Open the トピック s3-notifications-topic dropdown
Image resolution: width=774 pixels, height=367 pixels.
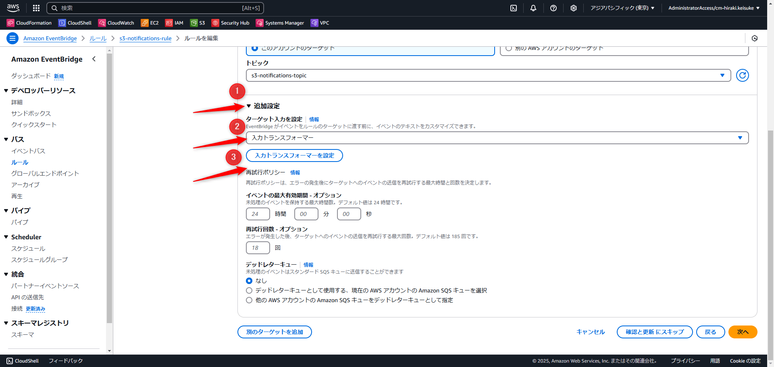tap(488, 75)
